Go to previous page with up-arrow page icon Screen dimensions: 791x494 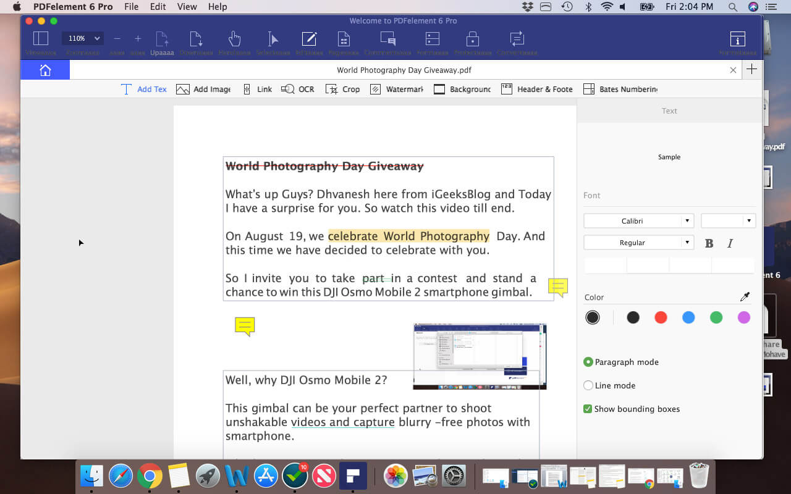(162, 38)
